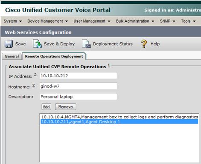
Task: Click the Help question mark icon
Action: click(x=144, y=44)
